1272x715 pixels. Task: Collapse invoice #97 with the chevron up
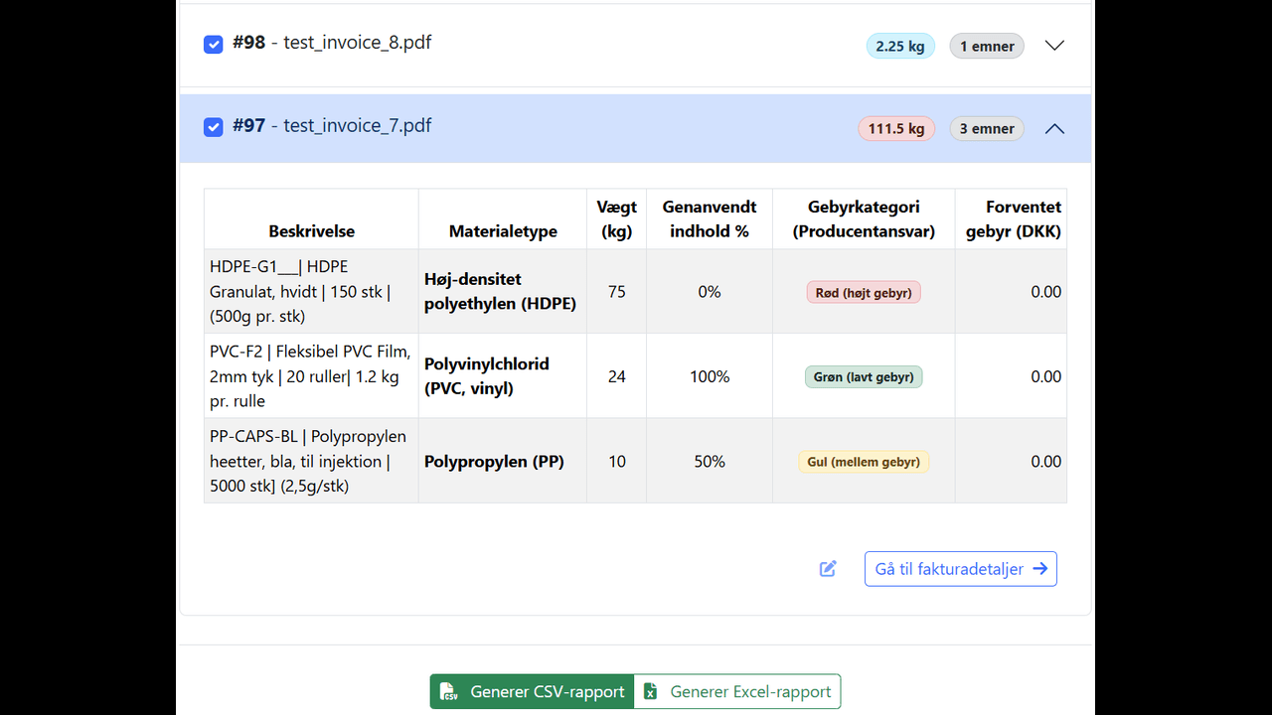[1054, 128]
